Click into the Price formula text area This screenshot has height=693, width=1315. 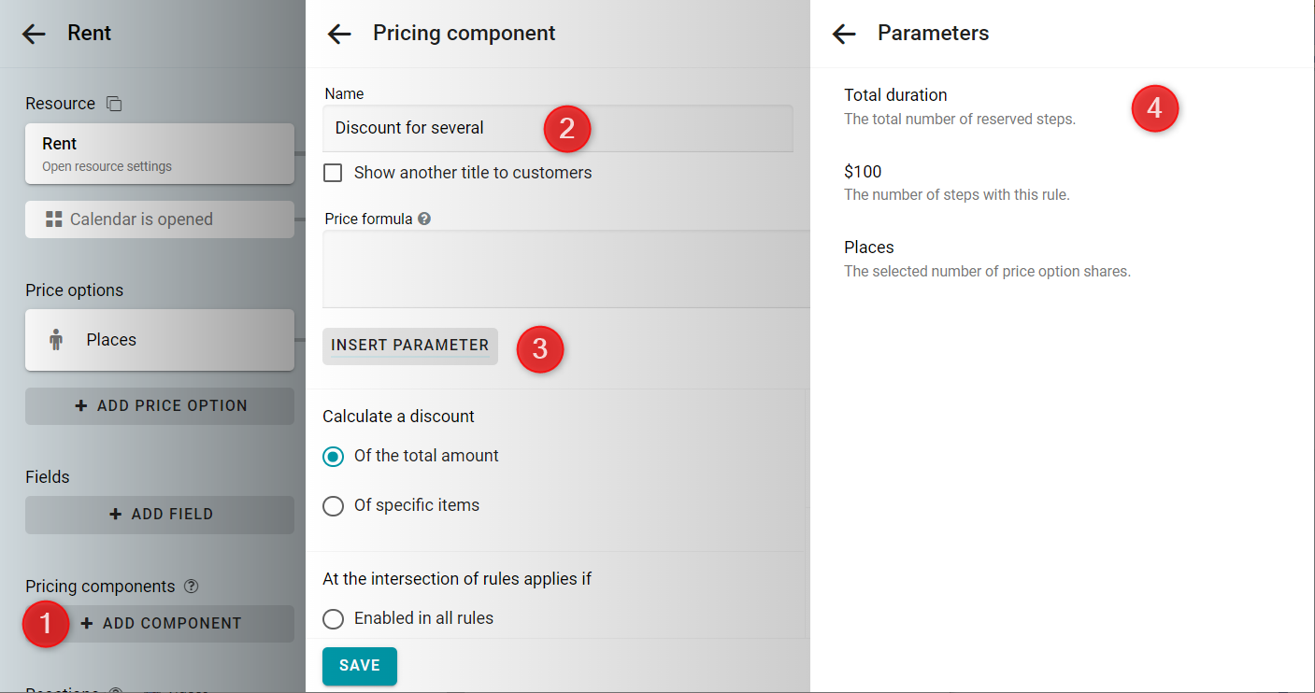point(565,269)
